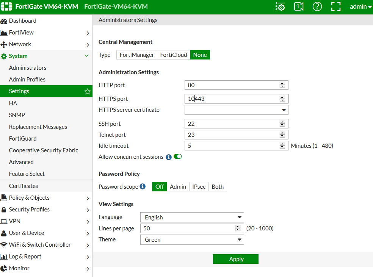Select FortiCloud central management type
The image size is (373, 277).
[x=174, y=55]
